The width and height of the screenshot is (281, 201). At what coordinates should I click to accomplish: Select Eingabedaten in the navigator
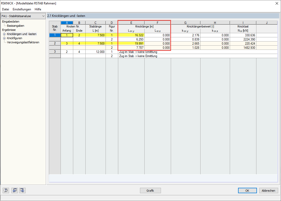click(11, 22)
